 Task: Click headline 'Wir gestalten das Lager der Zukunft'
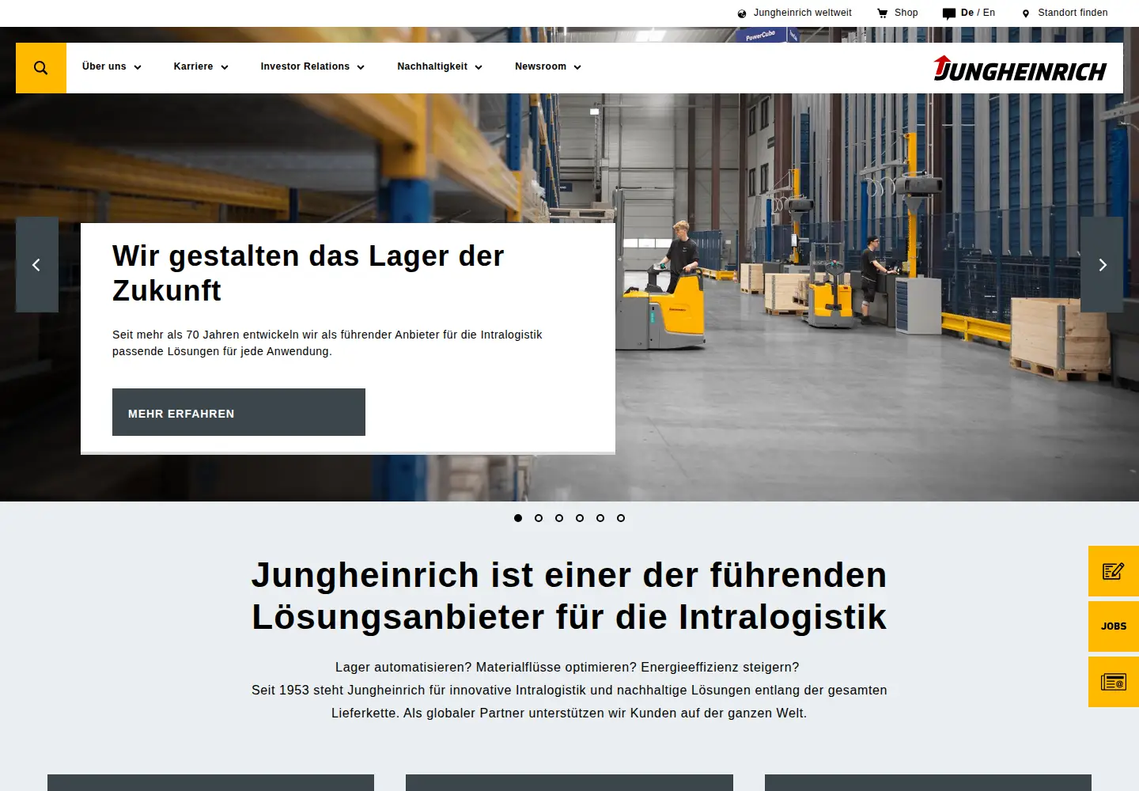308,274
